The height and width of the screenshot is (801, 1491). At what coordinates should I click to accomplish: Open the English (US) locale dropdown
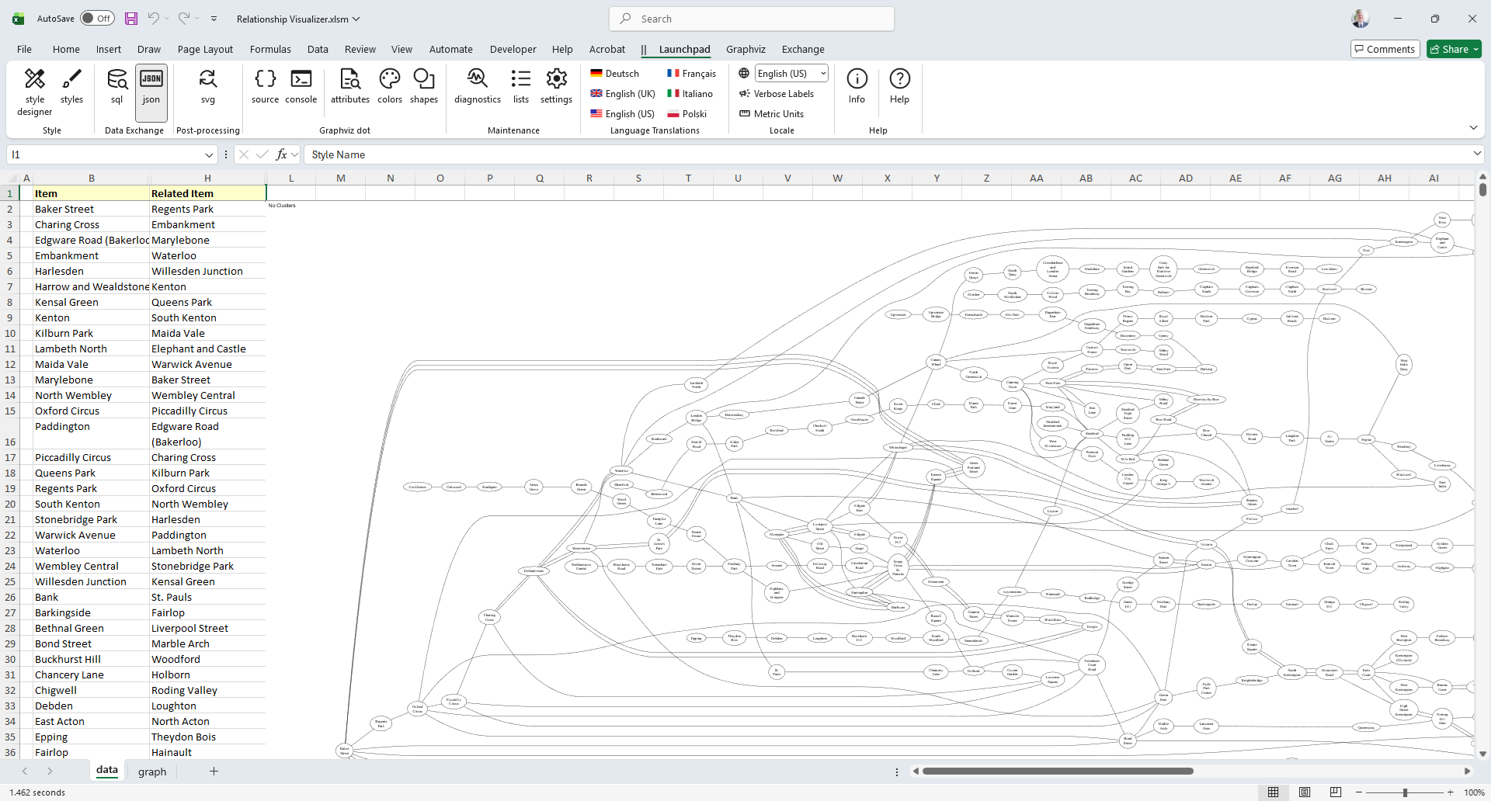(x=791, y=74)
